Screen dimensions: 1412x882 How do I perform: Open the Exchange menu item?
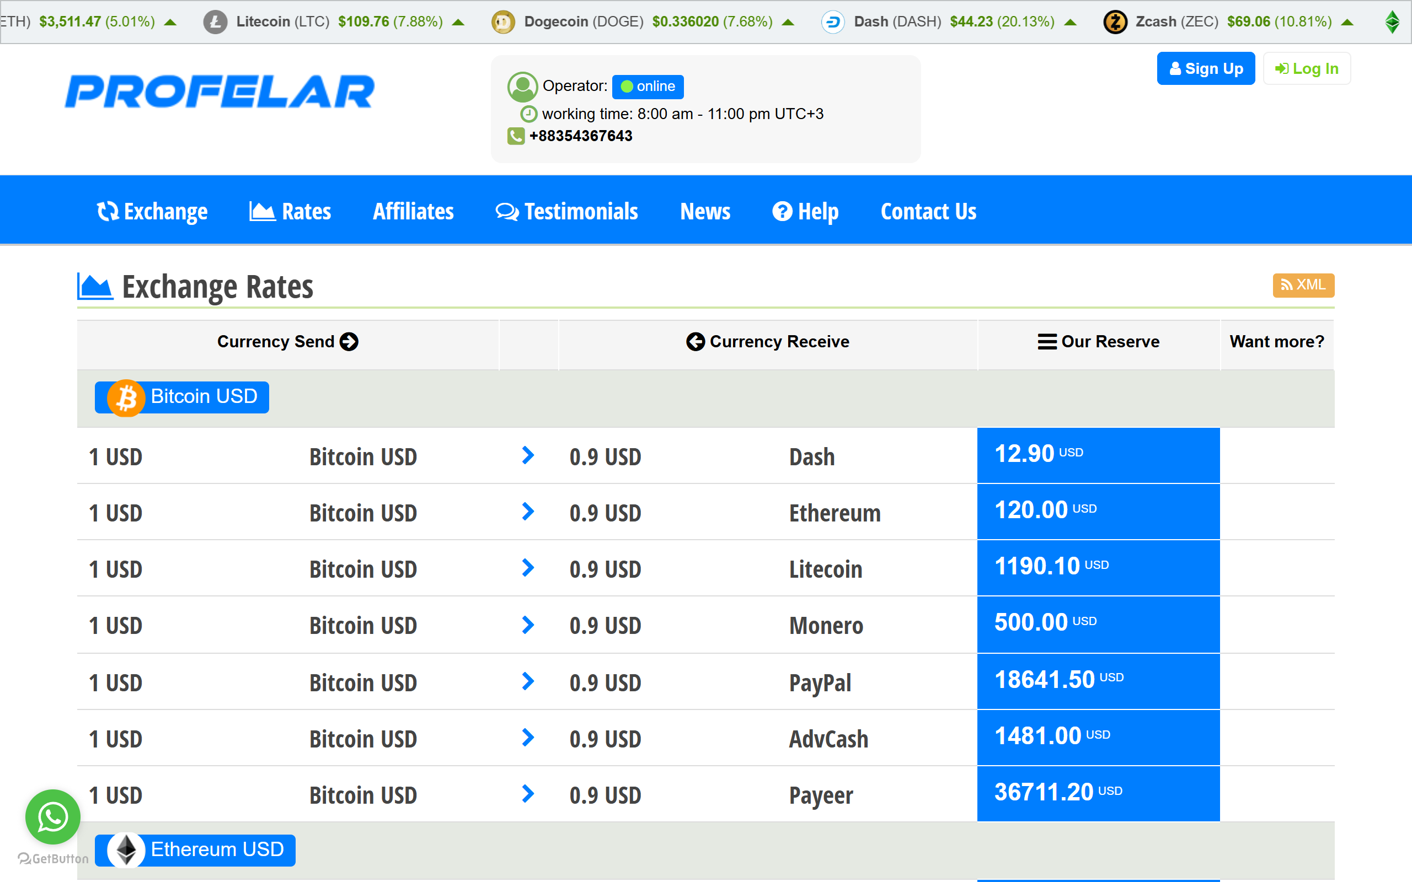pos(152,211)
